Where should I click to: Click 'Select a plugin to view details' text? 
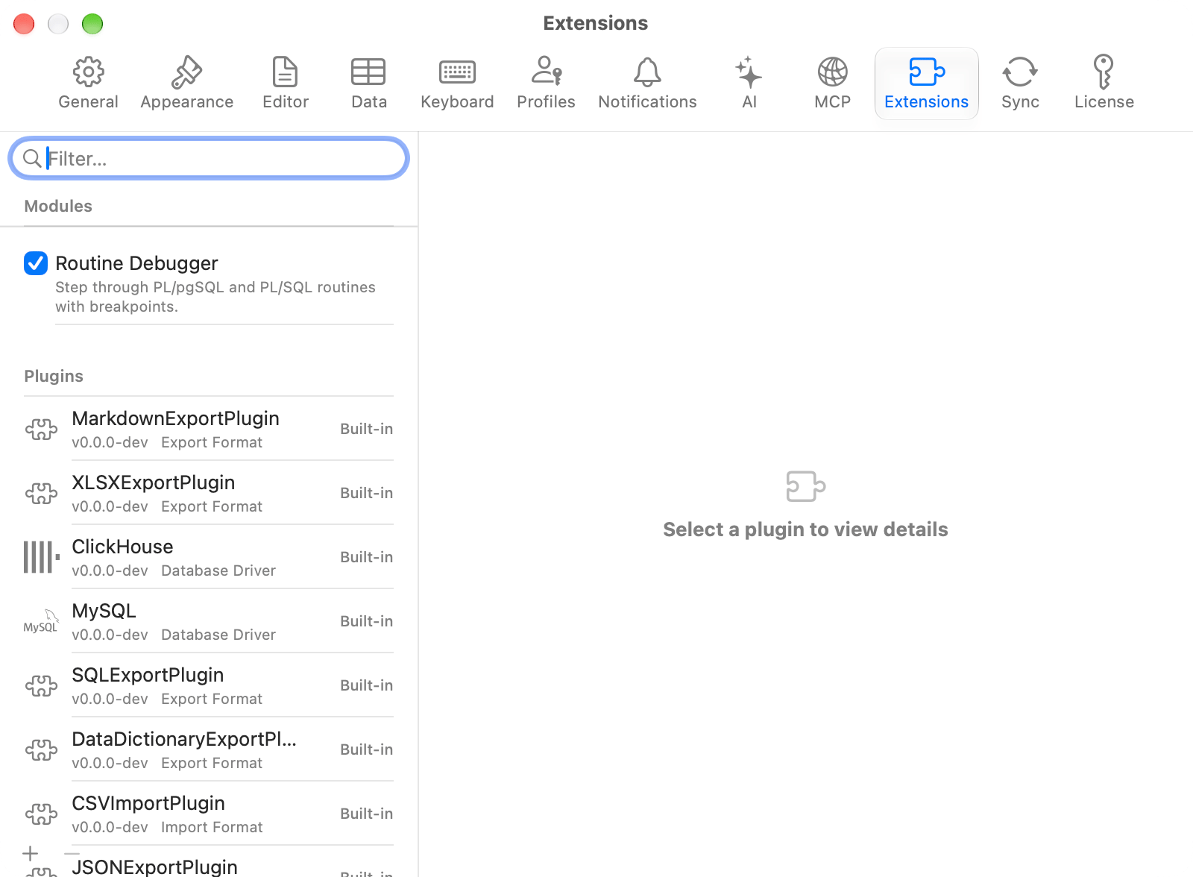(x=805, y=529)
